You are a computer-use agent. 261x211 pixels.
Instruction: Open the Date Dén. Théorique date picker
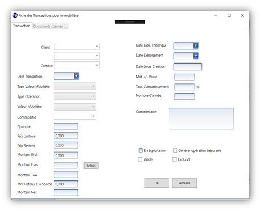[196, 46]
